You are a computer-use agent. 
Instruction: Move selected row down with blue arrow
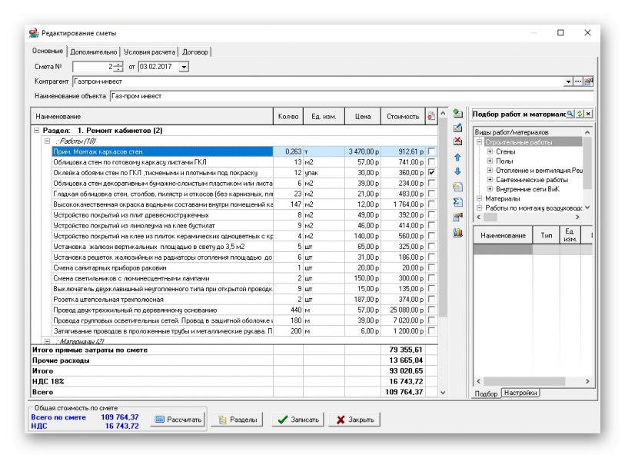tap(457, 171)
